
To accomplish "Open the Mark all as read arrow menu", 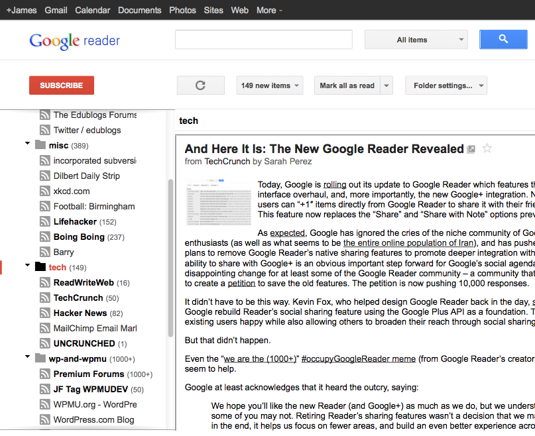I will pos(386,85).
